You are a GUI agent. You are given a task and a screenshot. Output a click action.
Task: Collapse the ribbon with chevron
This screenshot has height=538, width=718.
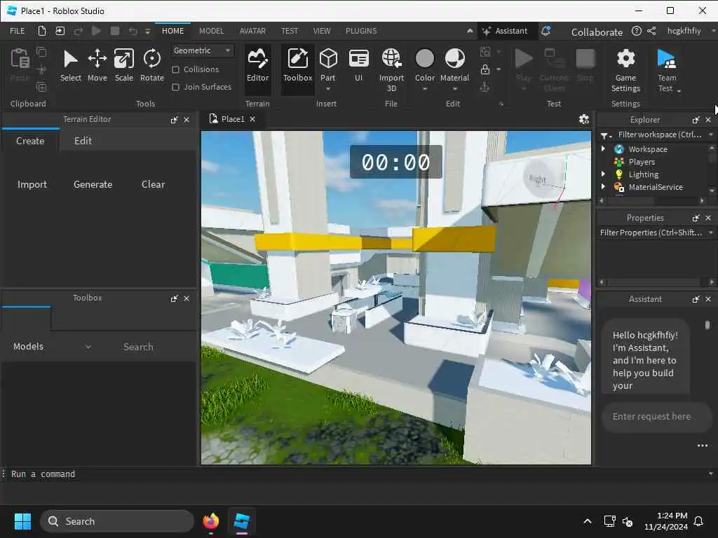(x=470, y=31)
